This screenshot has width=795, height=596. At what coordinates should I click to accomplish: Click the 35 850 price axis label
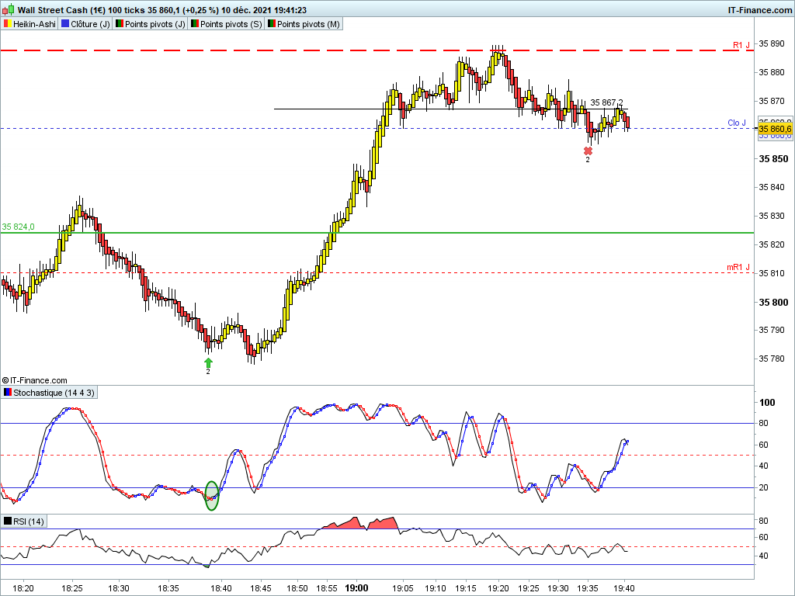[773, 158]
